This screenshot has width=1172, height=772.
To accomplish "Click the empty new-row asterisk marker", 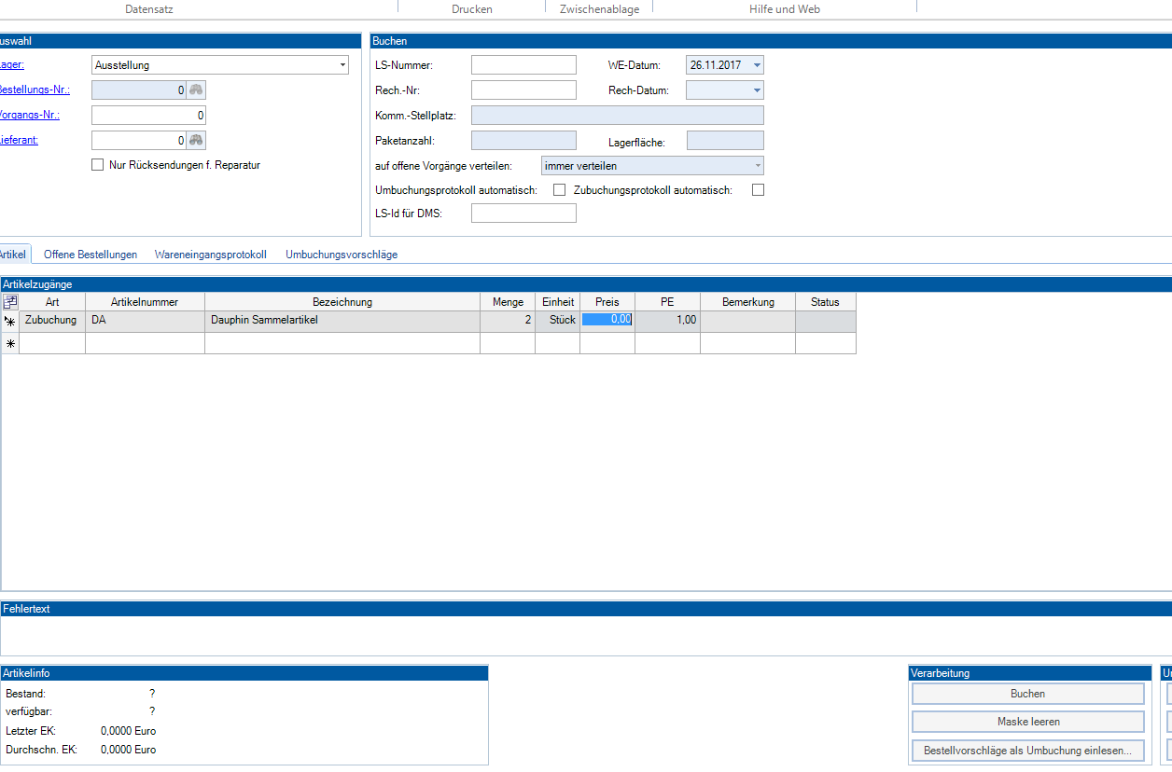I will (10, 344).
